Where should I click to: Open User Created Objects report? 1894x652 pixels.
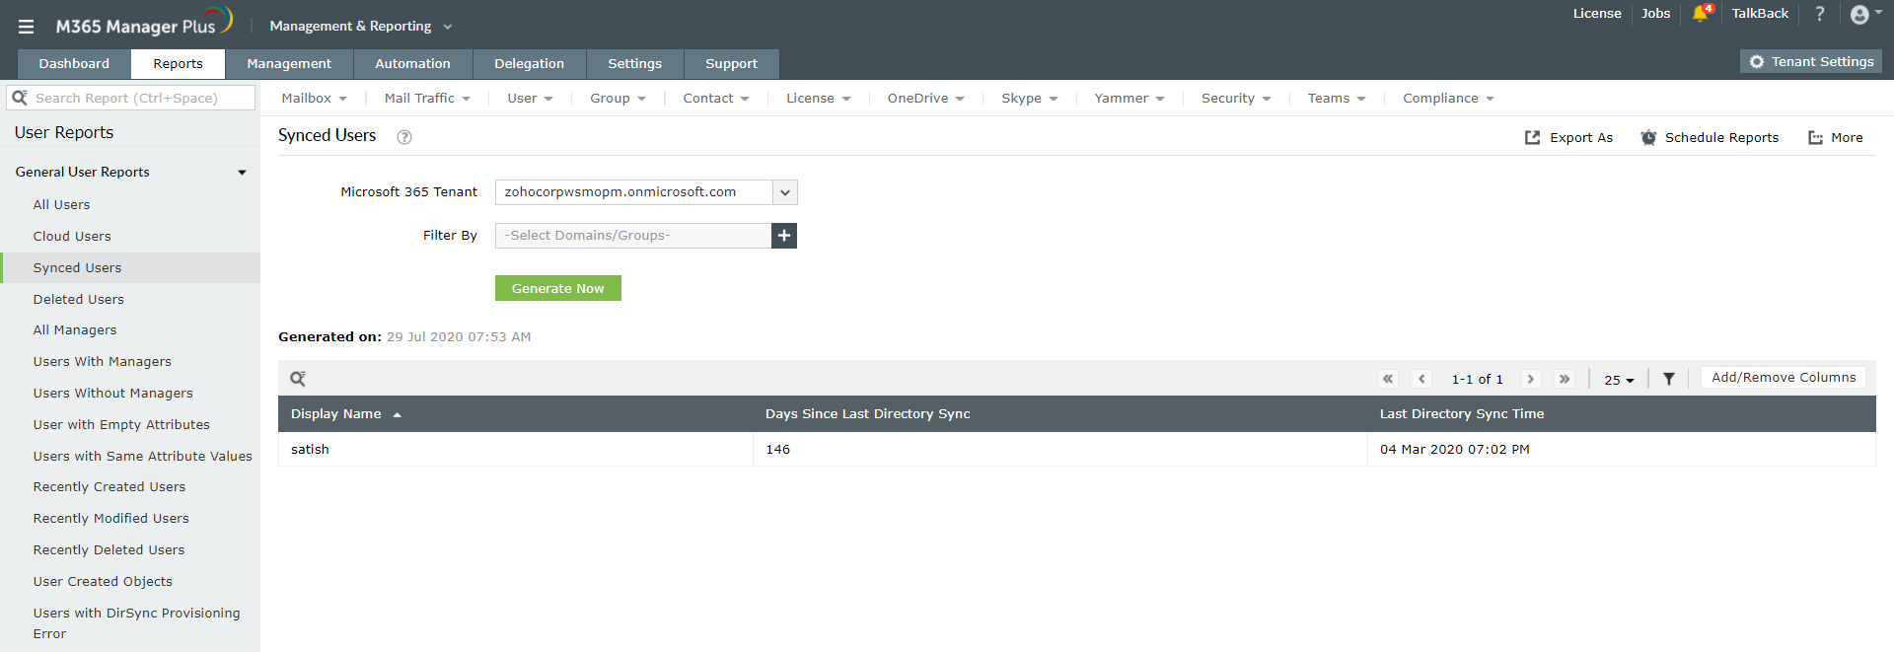click(103, 582)
